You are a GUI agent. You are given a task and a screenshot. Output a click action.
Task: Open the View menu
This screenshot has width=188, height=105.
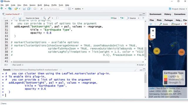19,5
